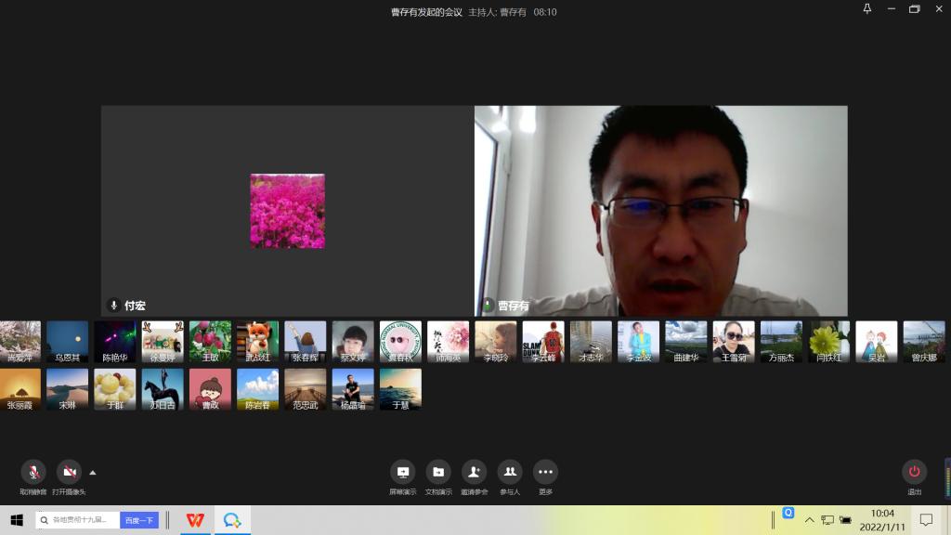Turn on the camera (打开摄像头)
Screen dimensions: 951x535
tap(69, 472)
